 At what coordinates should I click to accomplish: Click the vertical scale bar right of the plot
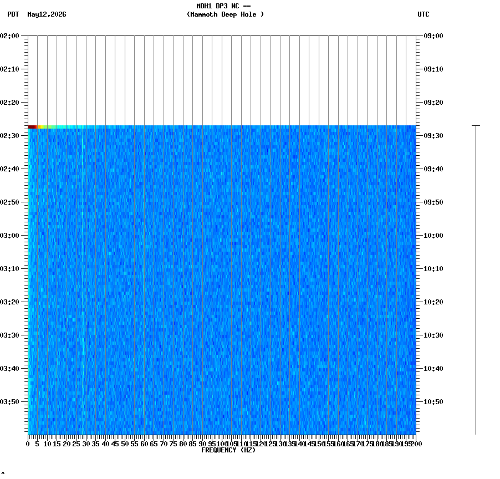pos(476,280)
